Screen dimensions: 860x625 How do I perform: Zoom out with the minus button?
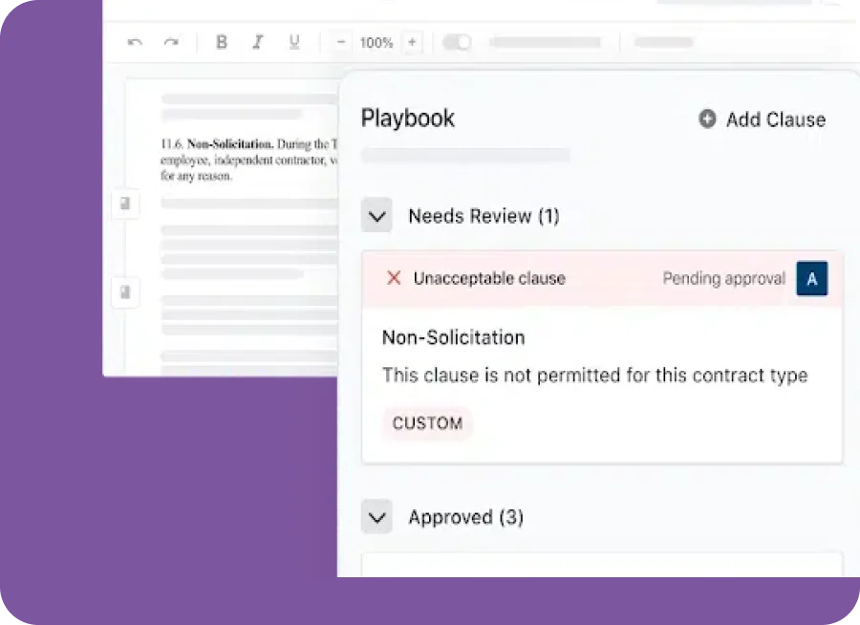tap(341, 42)
